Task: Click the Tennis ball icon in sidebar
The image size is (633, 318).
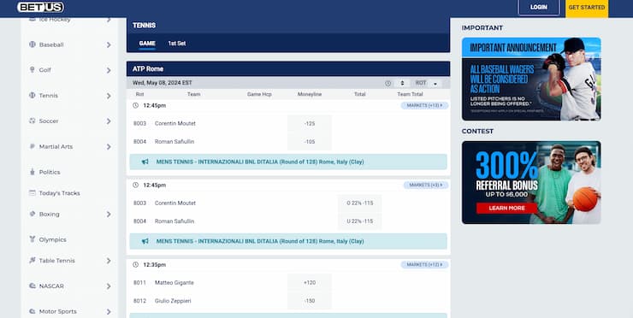Action: click(x=33, y=95)
